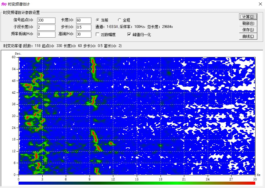The image size is (265, 188).
Task: Focus the 步长(s) field showing 0.5
Action: pyautogui.click(x=84, y=27)
